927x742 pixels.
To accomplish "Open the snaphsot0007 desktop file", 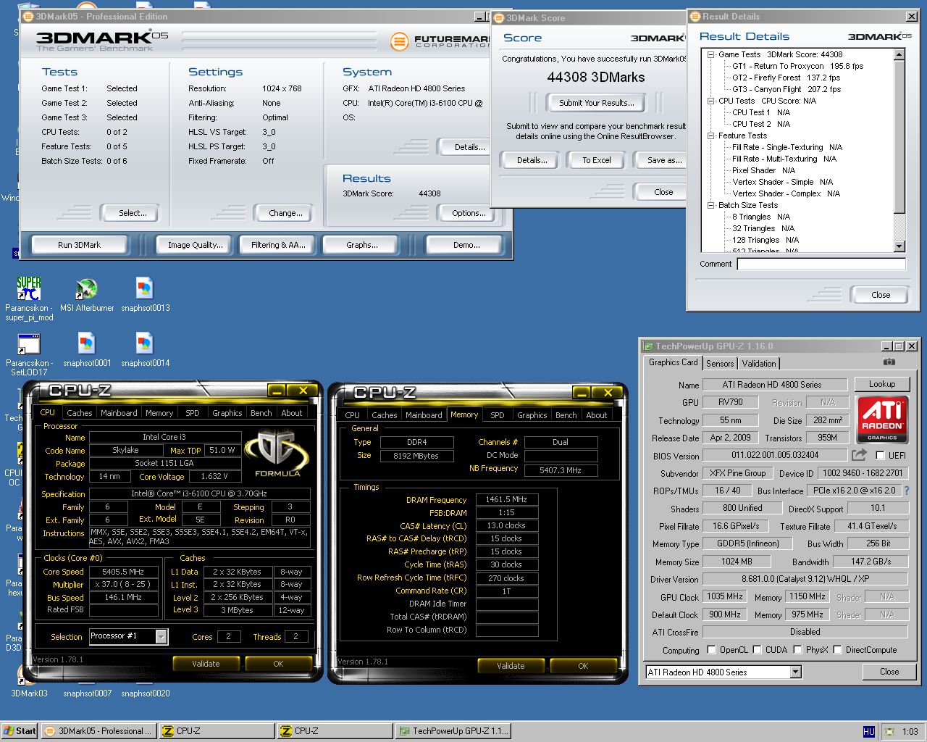I will coord(87,693).
